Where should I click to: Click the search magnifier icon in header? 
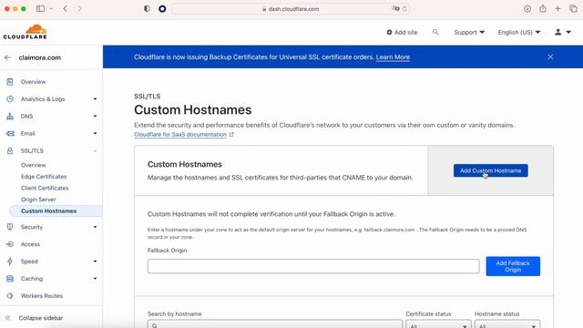[x=435, y=33]
